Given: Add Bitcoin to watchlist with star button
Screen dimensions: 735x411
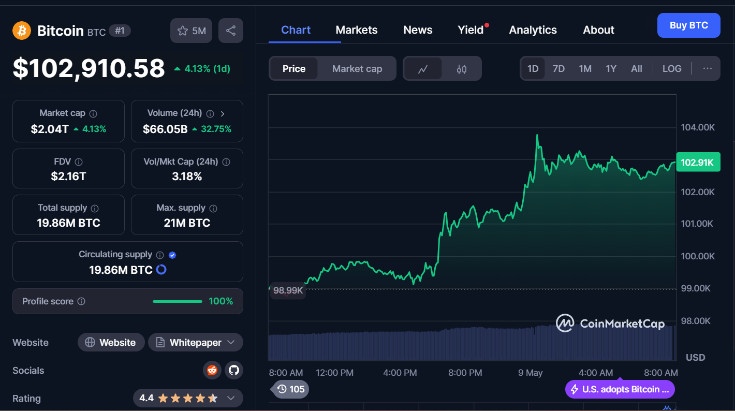Looking at the screenshot, I should point(192,31).
